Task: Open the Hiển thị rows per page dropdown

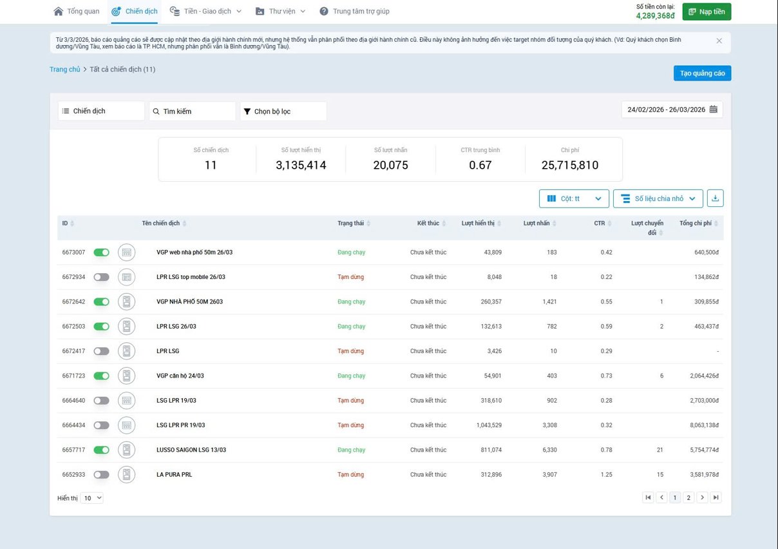Action: pyautogui.click(x=91, y=498)
